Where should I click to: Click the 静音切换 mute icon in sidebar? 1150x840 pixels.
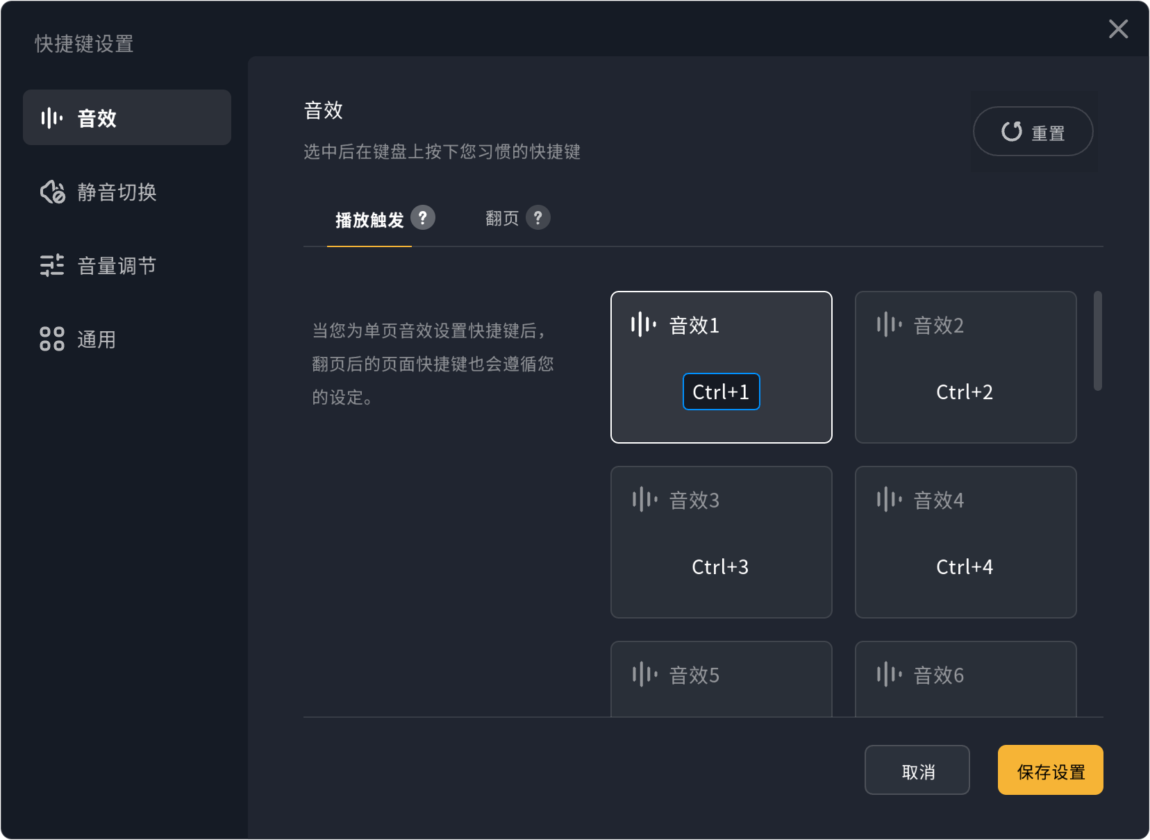[x=53, y=192]
